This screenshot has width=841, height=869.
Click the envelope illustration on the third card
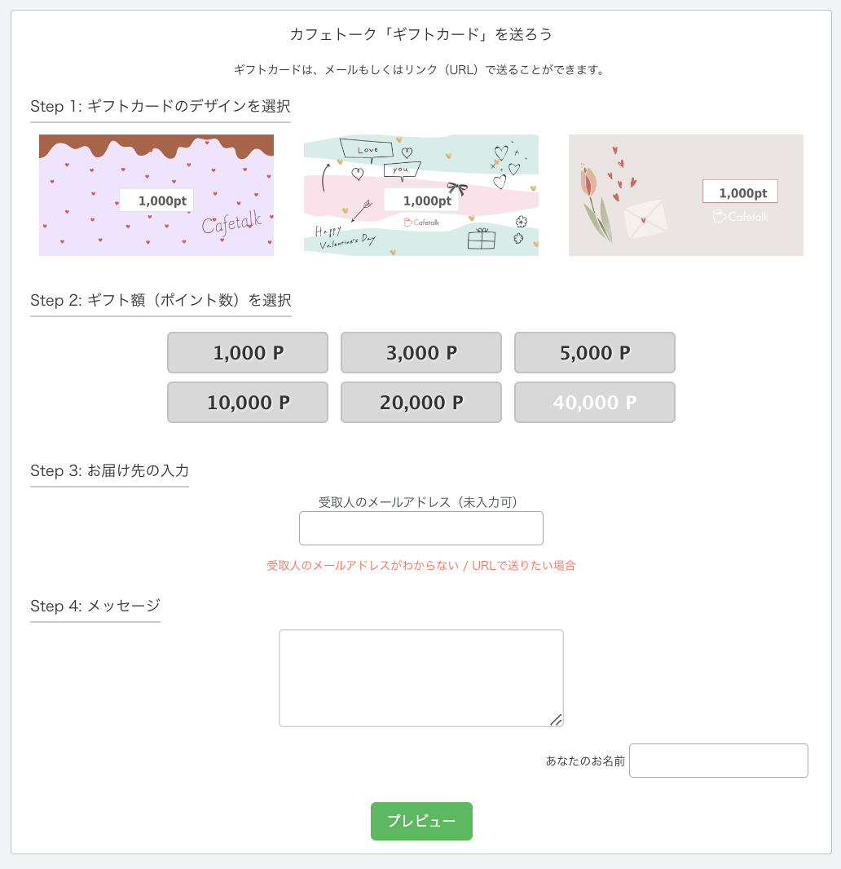tap(645, 218)
